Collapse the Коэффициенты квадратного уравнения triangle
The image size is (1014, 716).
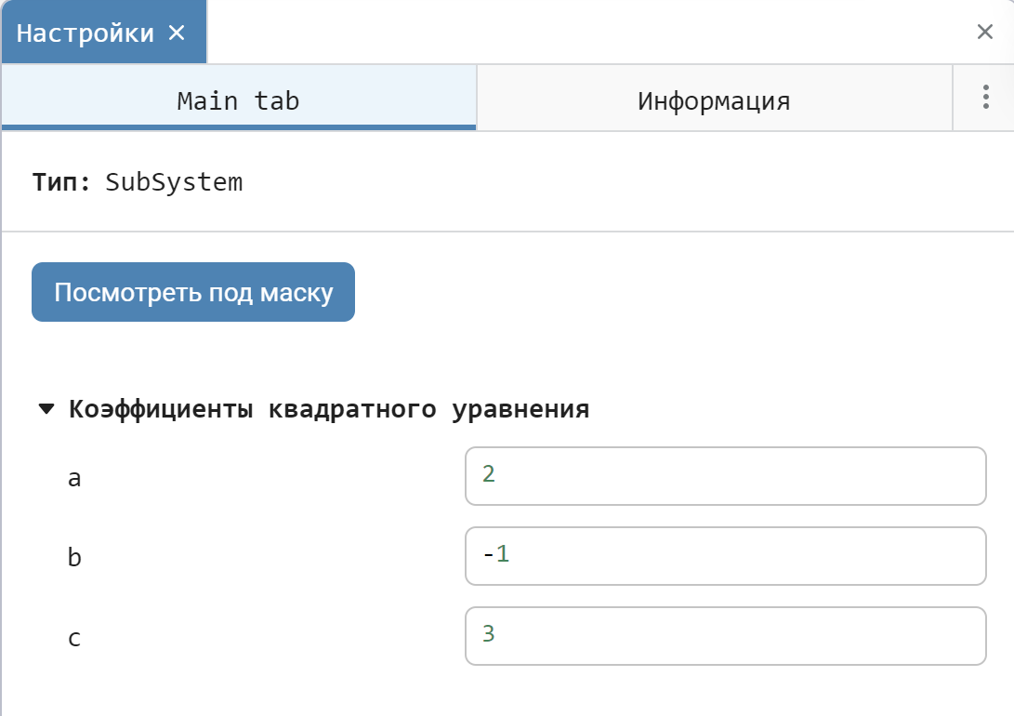(46, 410)
